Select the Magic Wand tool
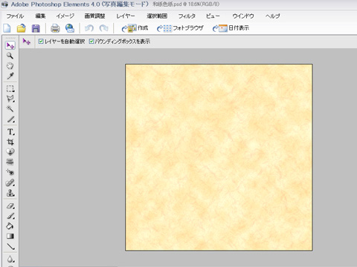The image size is (357, 267). (x=10, y=109)
